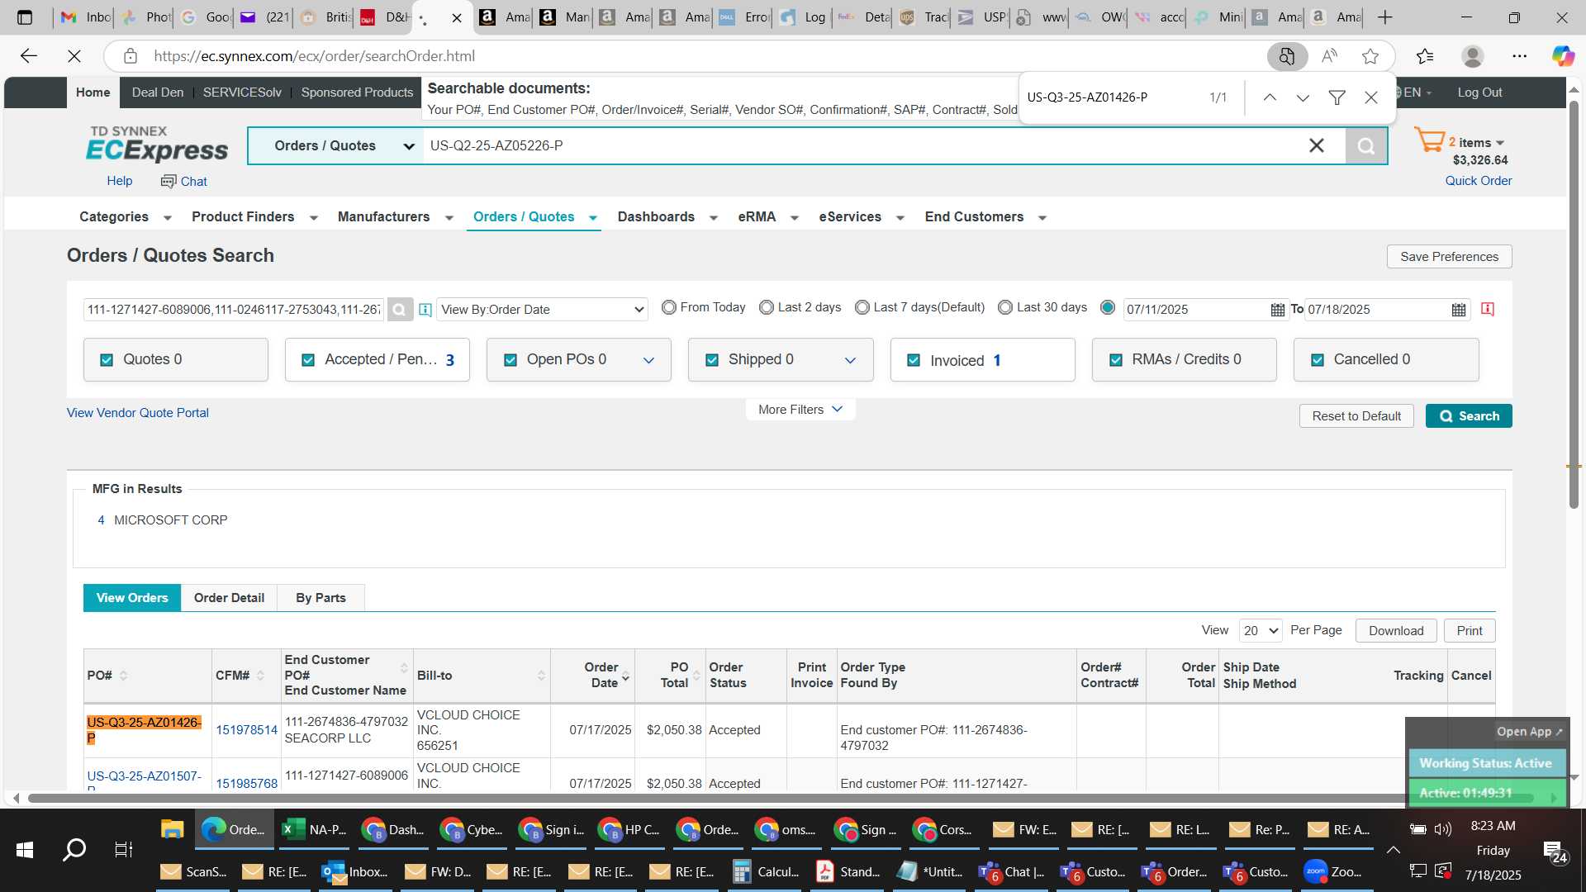1586x892 pixels.
Task: Expand the Open POs dropdown arrow
Action: (648, 360)
